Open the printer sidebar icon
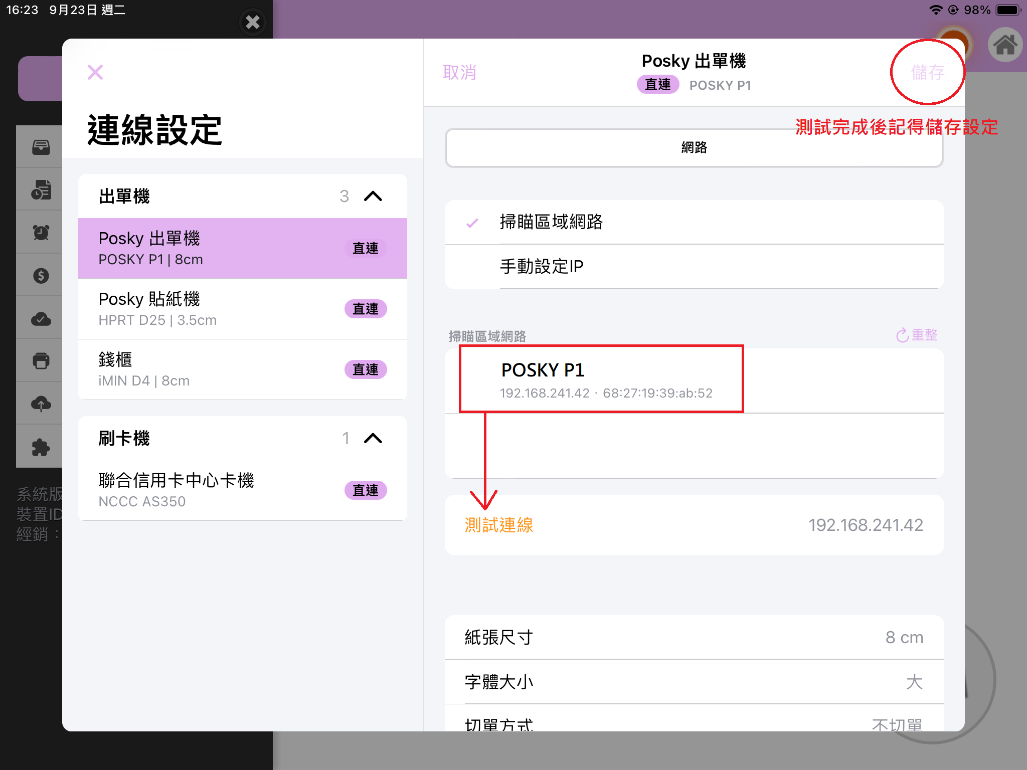Viewport: 1027px width, 770px height. coord(41,361)
